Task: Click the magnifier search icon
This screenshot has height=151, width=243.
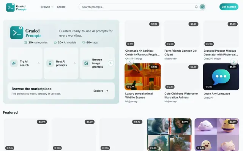Action: pyautogui.click(x=196, y=7)
